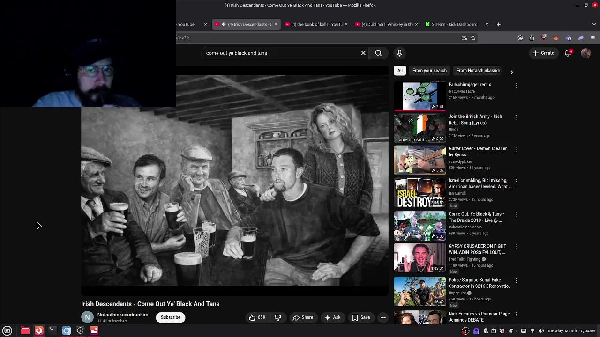Open Firefox account icon in toolbar
The image size is (600, 337).
pos(520,38)
